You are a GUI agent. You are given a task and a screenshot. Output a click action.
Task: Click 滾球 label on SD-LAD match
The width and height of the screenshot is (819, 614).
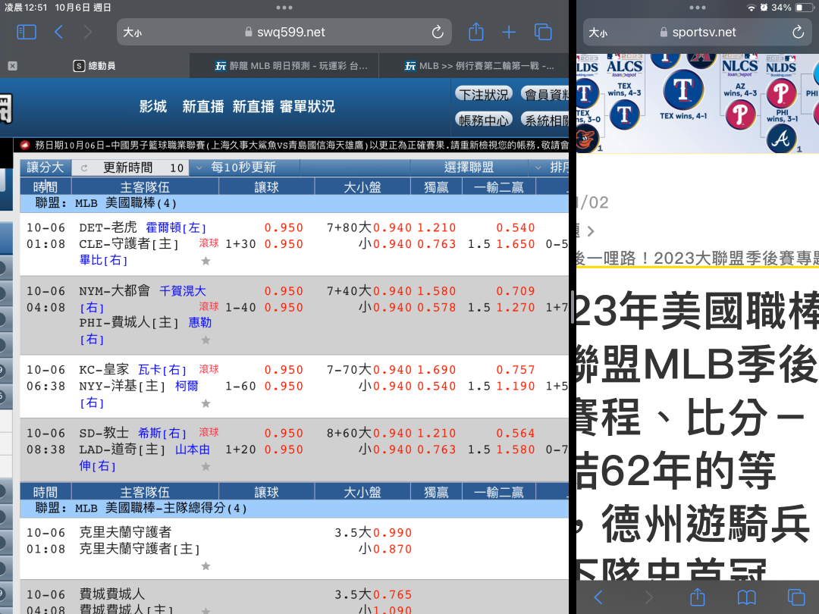coord(209,432)
